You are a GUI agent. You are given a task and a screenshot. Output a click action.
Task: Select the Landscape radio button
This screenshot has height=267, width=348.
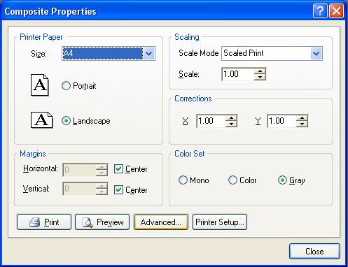click(66, 121)
